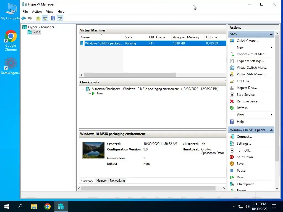Click the orange Save icon
283x212 pixels.
(x=232, y=164)
